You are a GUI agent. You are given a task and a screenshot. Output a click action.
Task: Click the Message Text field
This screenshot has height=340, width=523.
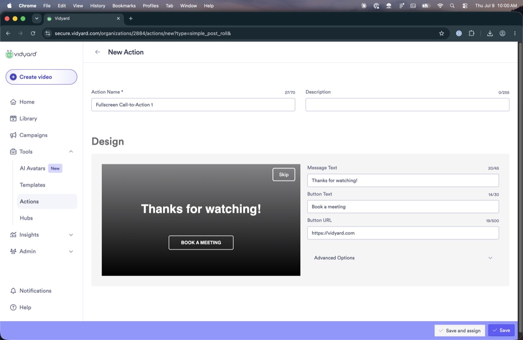click(403, 180)
